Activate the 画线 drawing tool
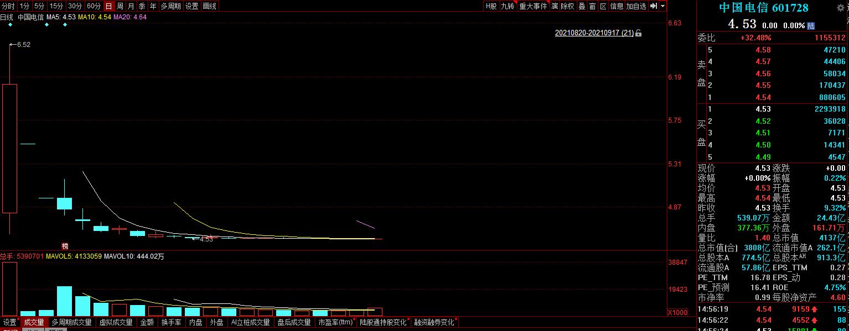849x331 pixels. [210, 6]
